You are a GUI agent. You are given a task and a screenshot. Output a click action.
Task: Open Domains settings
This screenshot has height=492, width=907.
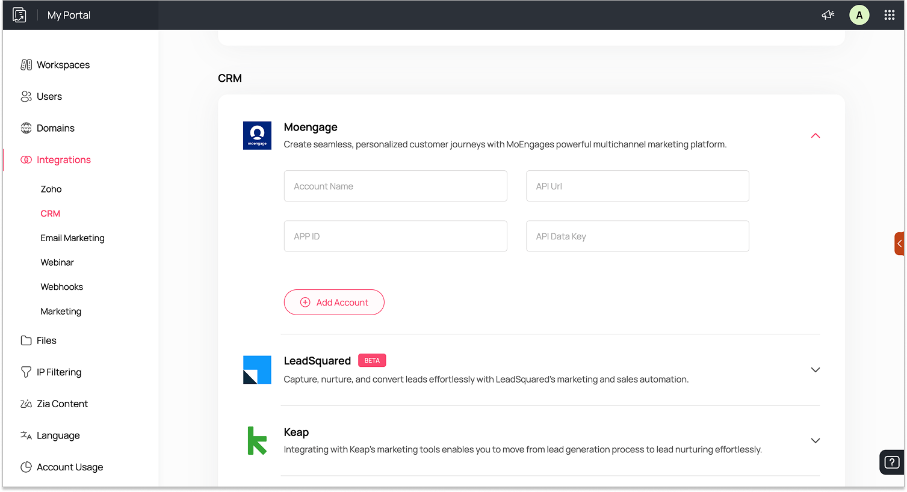coord(55,128)
